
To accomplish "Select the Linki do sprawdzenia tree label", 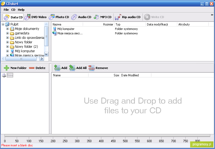I will 30,38.
